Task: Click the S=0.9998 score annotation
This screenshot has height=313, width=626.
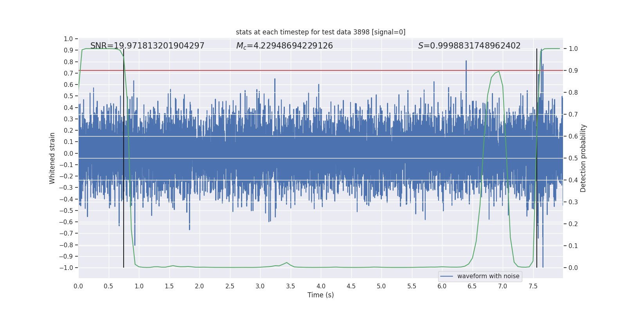Action: [x=469, y=46]
